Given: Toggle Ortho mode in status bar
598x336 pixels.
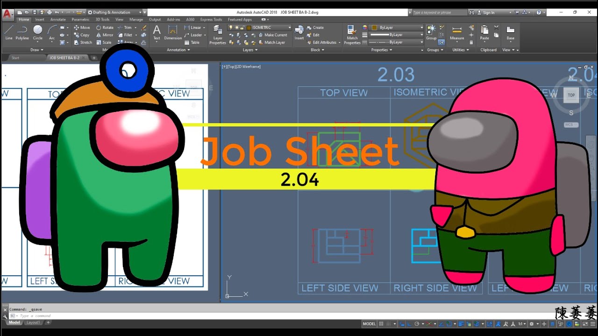Looking at the screenshot, I should coord(409,323).
